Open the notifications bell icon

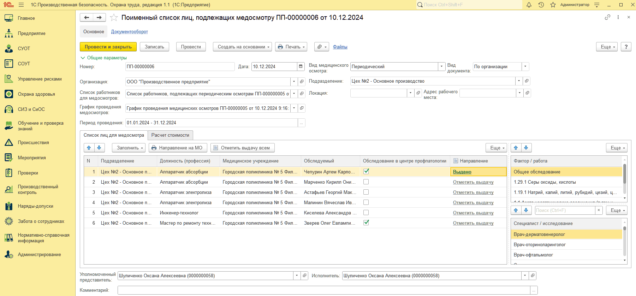[x=529, y=5]
